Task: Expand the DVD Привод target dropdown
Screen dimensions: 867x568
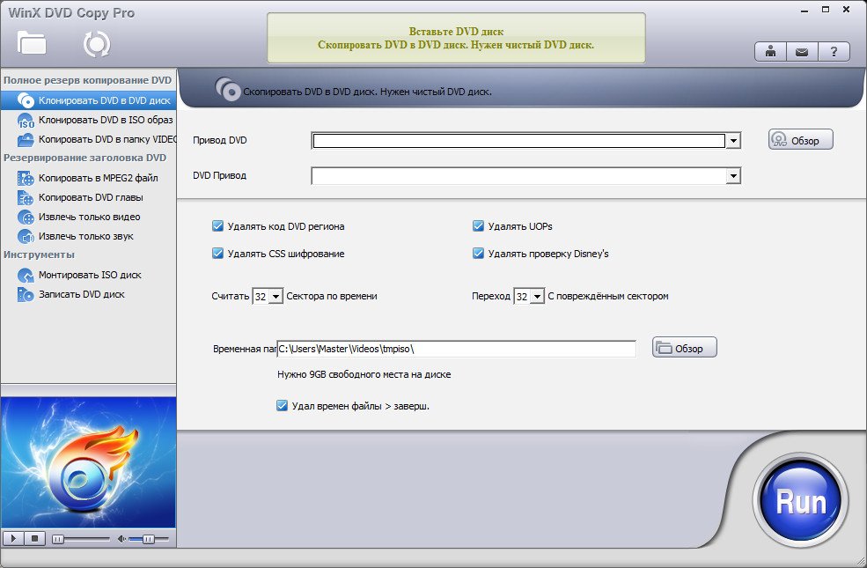Action: click(x=733, y=176)
